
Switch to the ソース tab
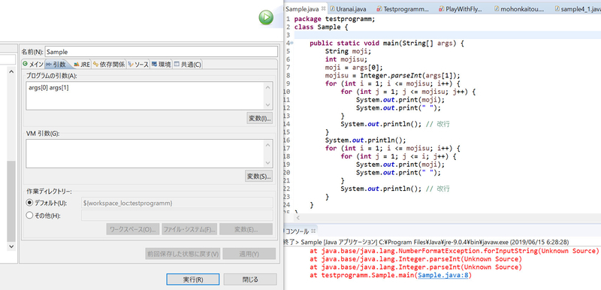(x=138, y=65)
